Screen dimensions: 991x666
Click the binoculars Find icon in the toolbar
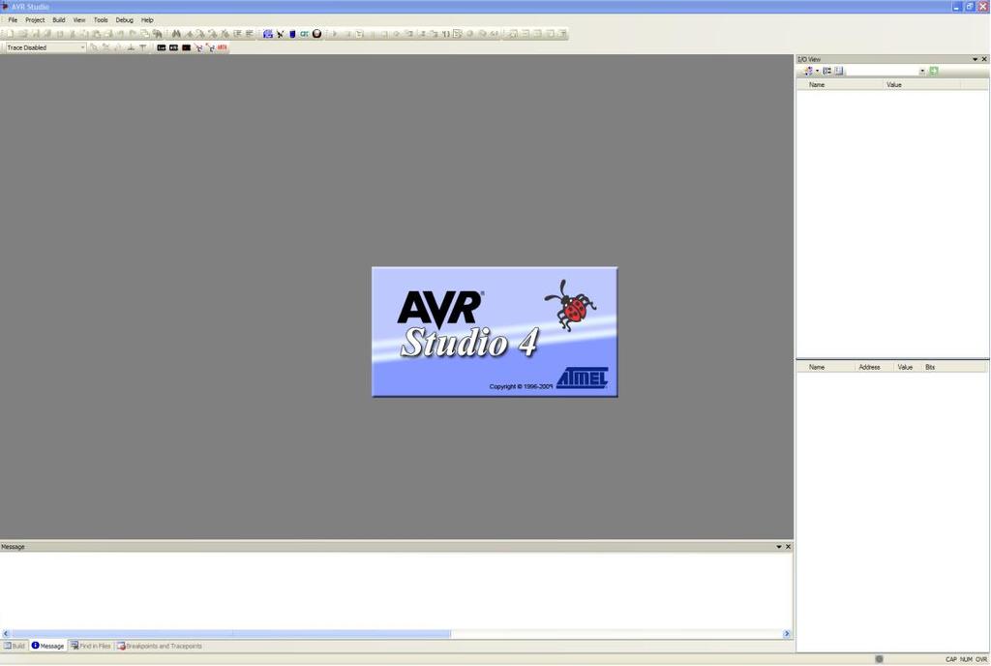tap(176, 34)
